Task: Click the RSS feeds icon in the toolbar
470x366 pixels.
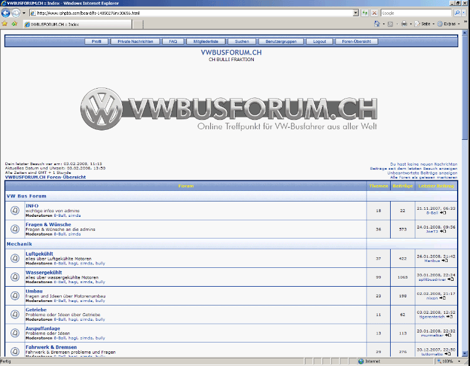Action: click(x=390, y=24)
